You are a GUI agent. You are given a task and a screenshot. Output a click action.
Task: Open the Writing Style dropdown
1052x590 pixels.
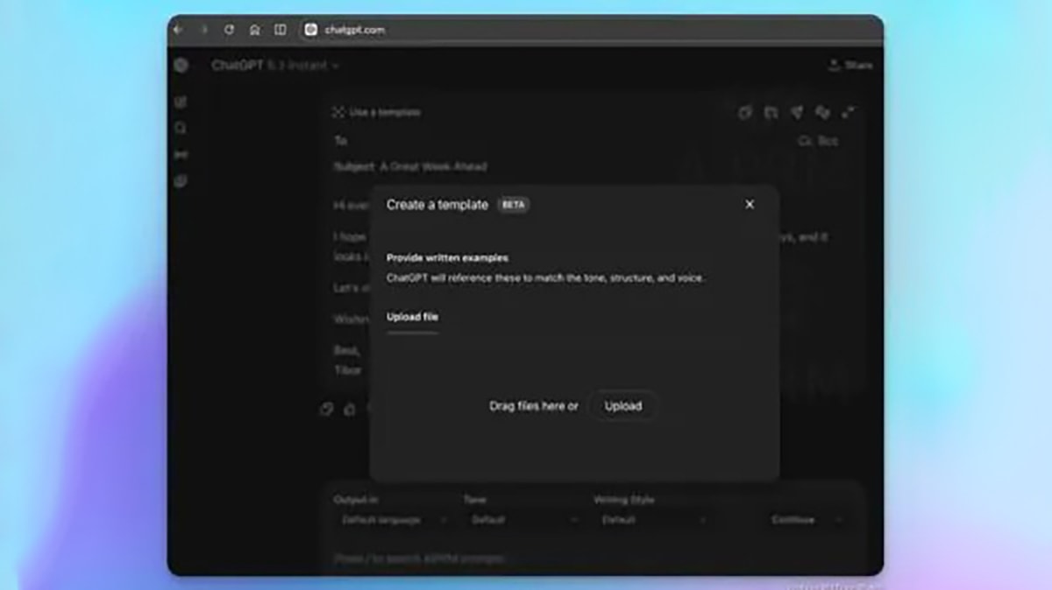pyautogui.click(x=653, y=520)
